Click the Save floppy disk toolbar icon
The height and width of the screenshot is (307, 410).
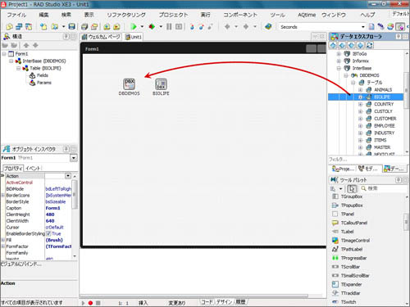pos(71,26)
